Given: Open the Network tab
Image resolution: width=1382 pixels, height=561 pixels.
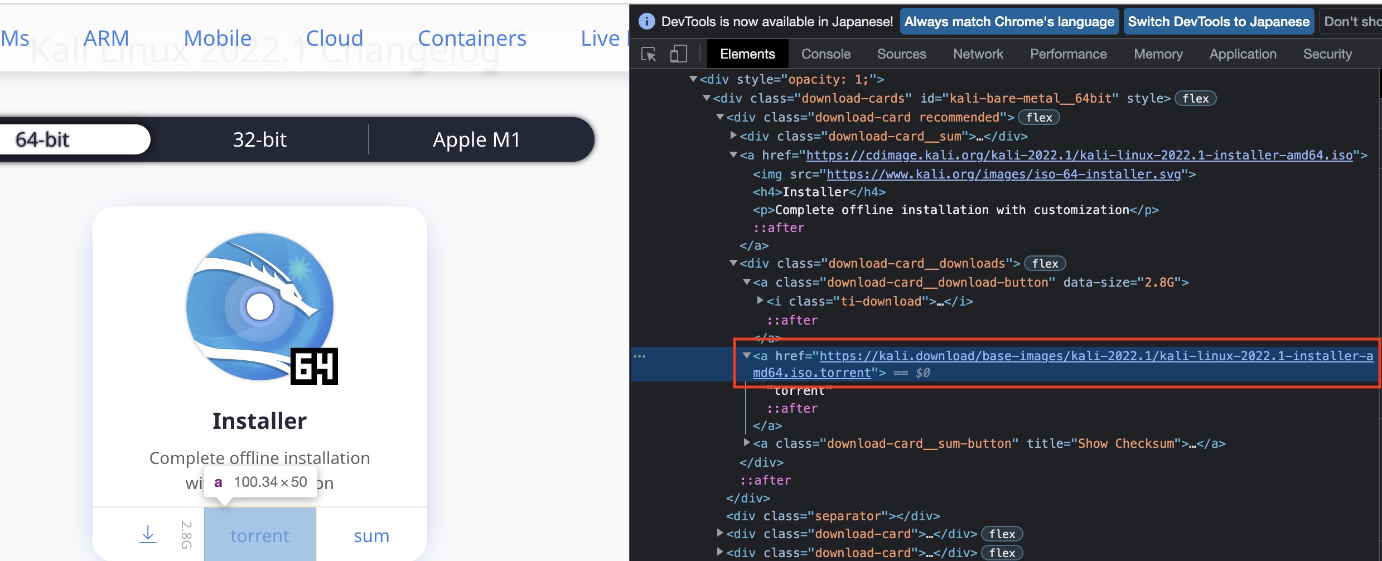Looking at the screenshot, I should (x=978, y=54).
